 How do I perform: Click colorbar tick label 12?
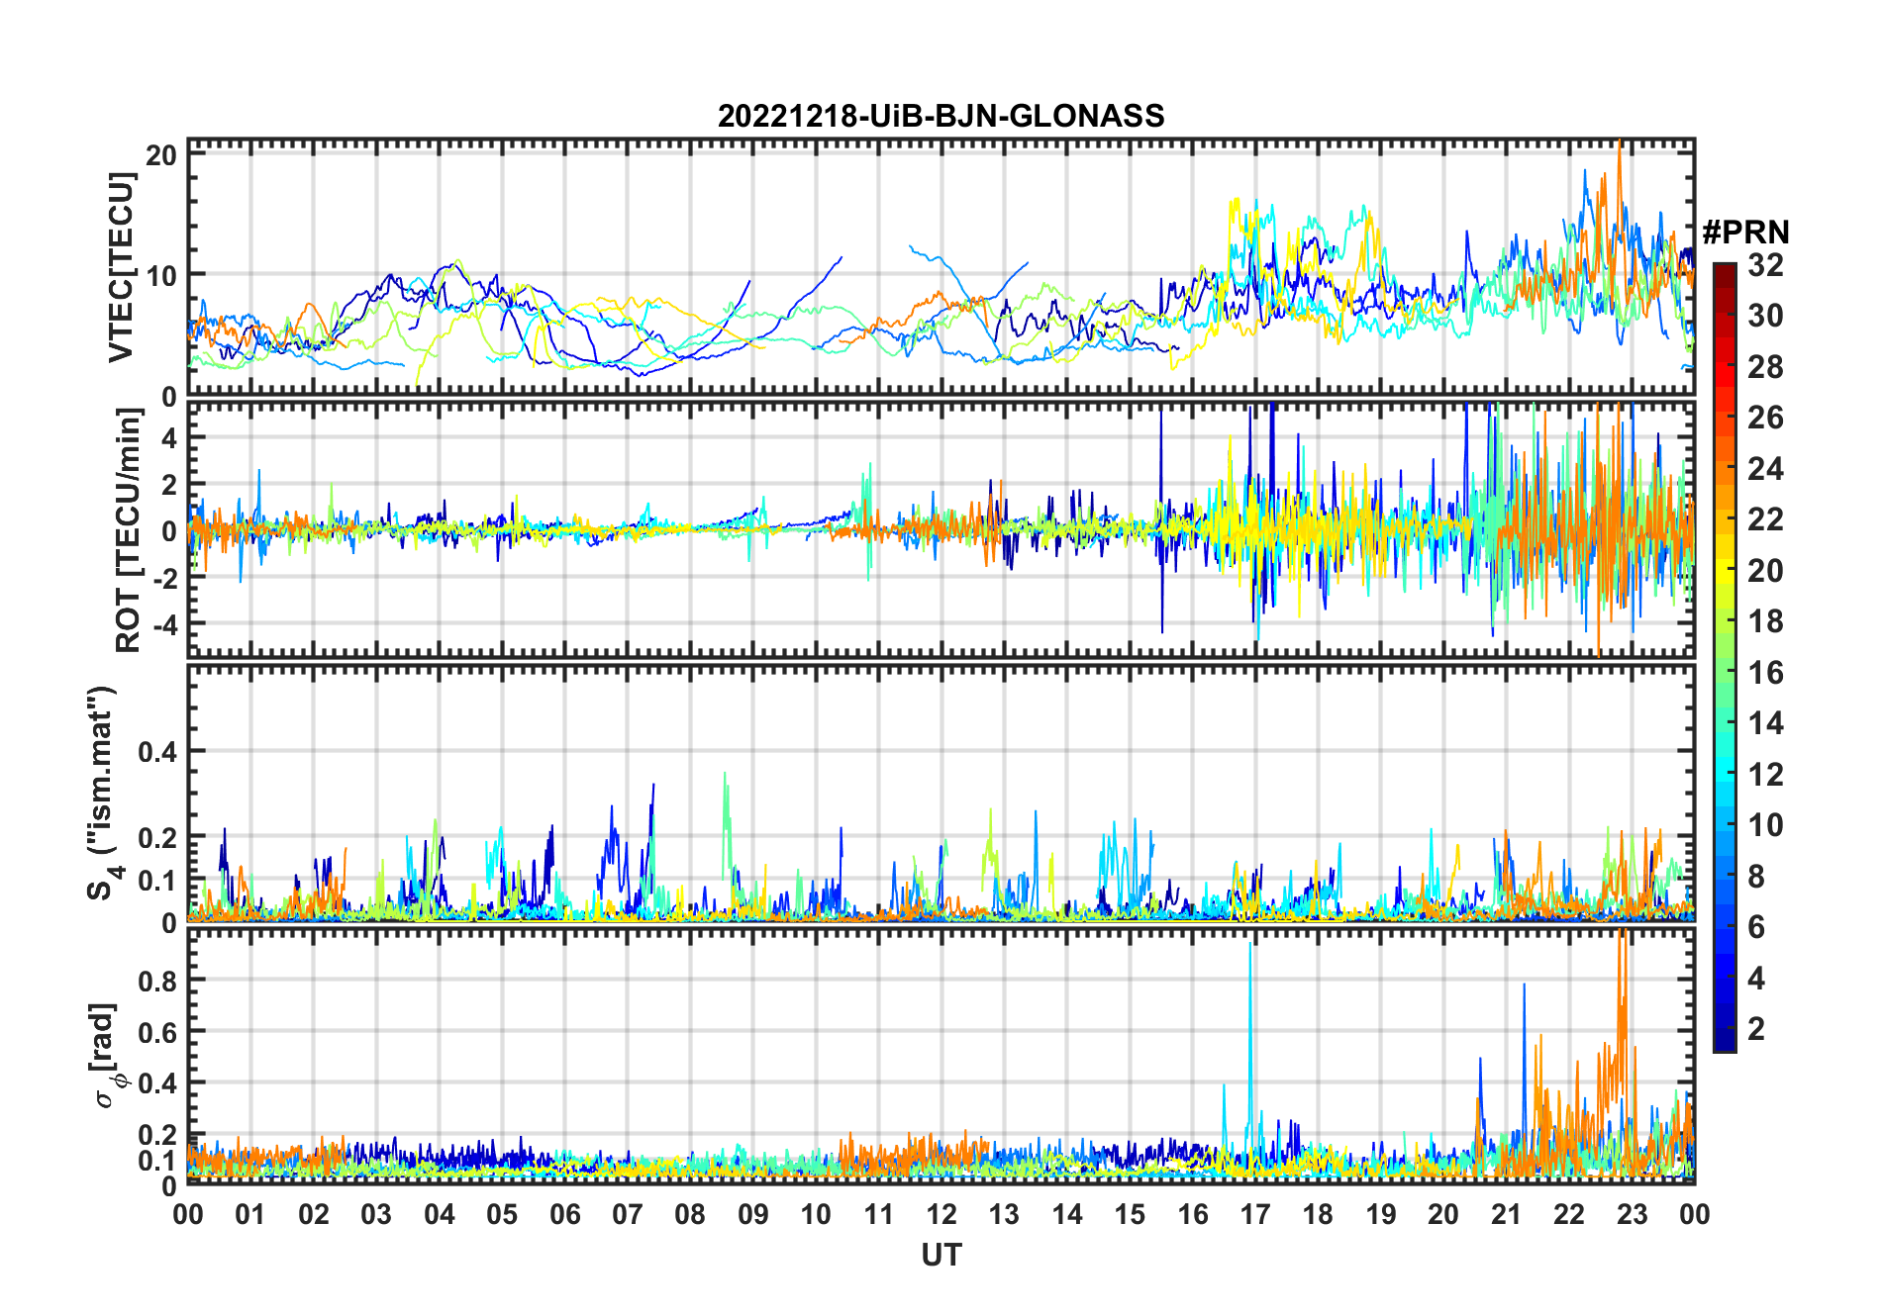pyautogui.click(x=1765, y=775)
